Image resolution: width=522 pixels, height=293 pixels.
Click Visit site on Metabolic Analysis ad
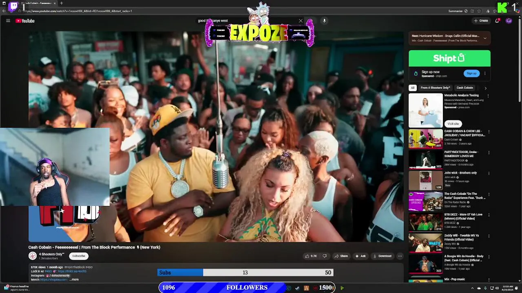[x=453, y=124]
